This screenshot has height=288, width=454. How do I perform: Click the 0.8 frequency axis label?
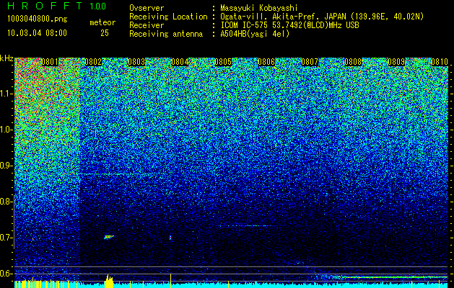[x=6, y=202]
